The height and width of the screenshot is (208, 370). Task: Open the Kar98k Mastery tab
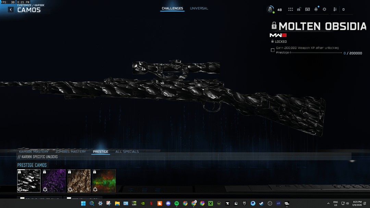[x=34, y=151]
